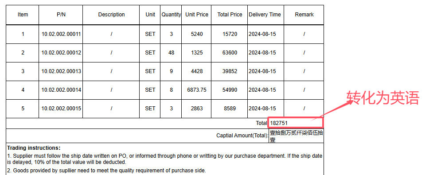437x175 pixels.
Task: Select quantity 48 cell
Action: click(x=171, y=53)
